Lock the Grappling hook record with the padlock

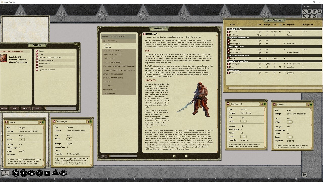pyautogui.click(x=262, y=104)
